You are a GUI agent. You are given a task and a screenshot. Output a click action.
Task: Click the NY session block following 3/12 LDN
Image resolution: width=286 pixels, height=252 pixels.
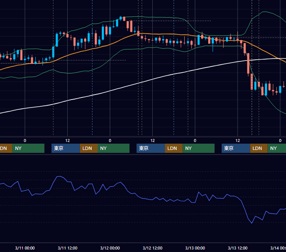tap(199, 148)
